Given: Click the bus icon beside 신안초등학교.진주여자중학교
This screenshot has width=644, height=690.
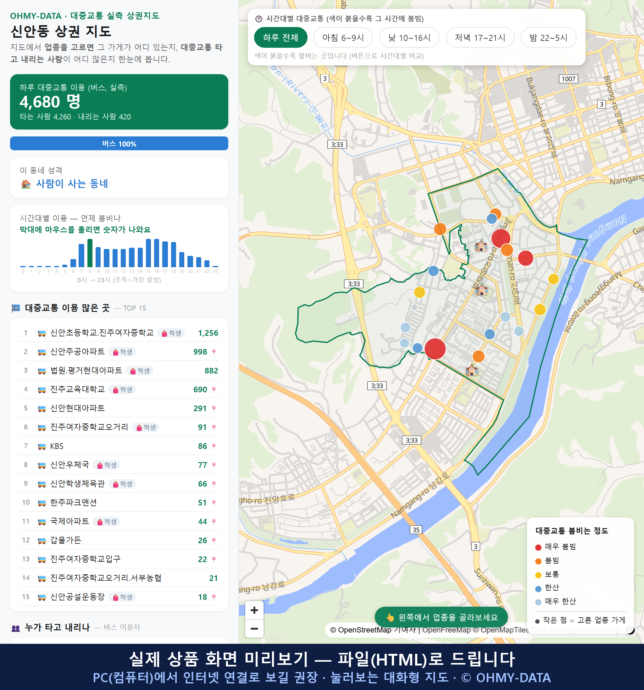Looking at the screenshot, I should pos(42,333).
